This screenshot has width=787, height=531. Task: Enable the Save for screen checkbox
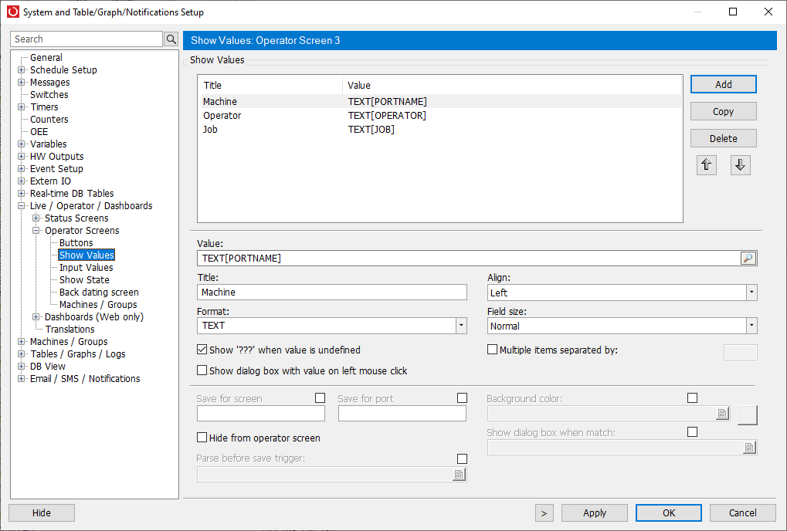tap(321, 398)
